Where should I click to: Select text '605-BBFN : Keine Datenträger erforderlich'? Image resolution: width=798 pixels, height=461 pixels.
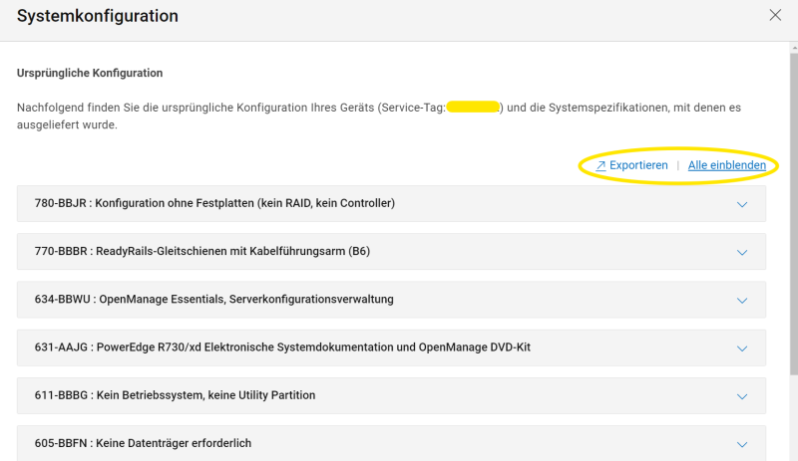pyautogui.click(x=143, y=443)
